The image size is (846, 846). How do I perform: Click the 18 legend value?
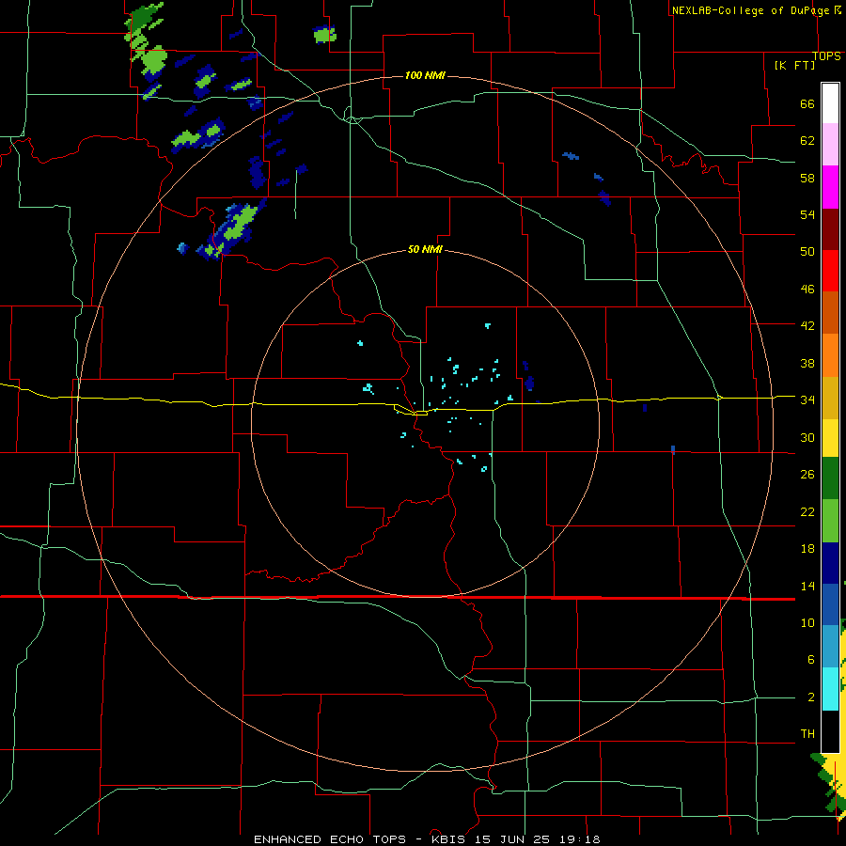tap(807, 549)
